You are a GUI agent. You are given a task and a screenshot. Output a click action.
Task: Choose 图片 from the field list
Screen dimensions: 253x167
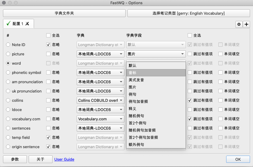click(x=156, y=87)
